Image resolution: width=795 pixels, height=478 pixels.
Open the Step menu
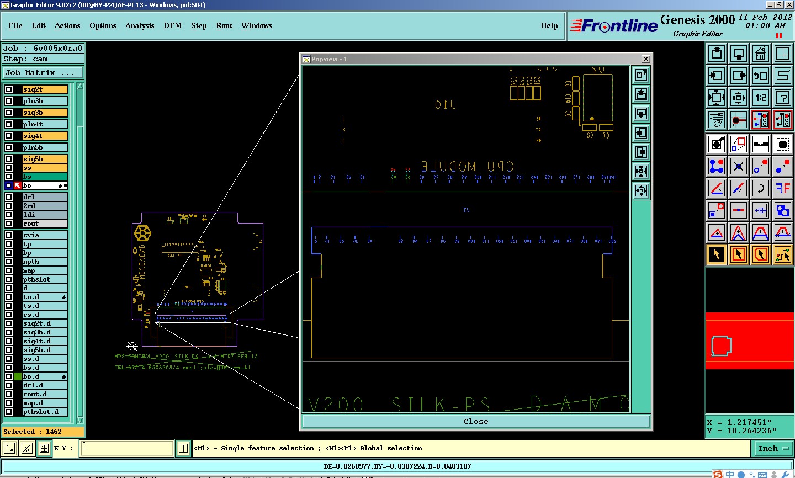click(199, 25)
